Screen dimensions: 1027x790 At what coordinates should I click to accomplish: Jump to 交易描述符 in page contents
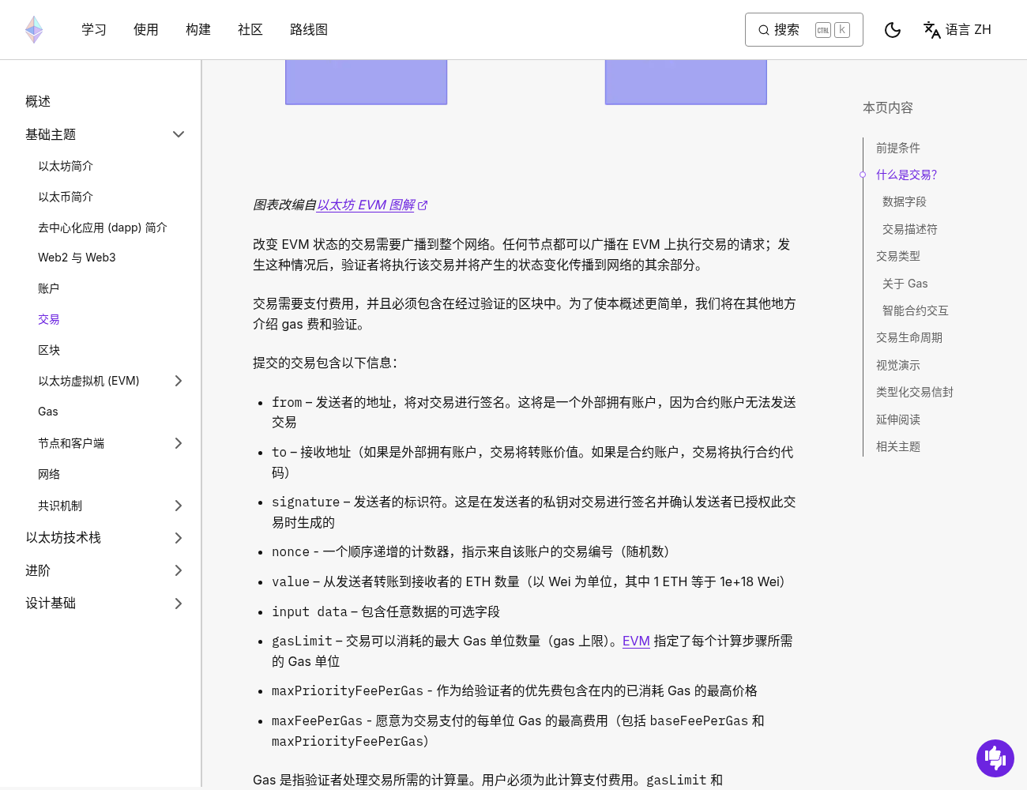[x=910, y=229]
